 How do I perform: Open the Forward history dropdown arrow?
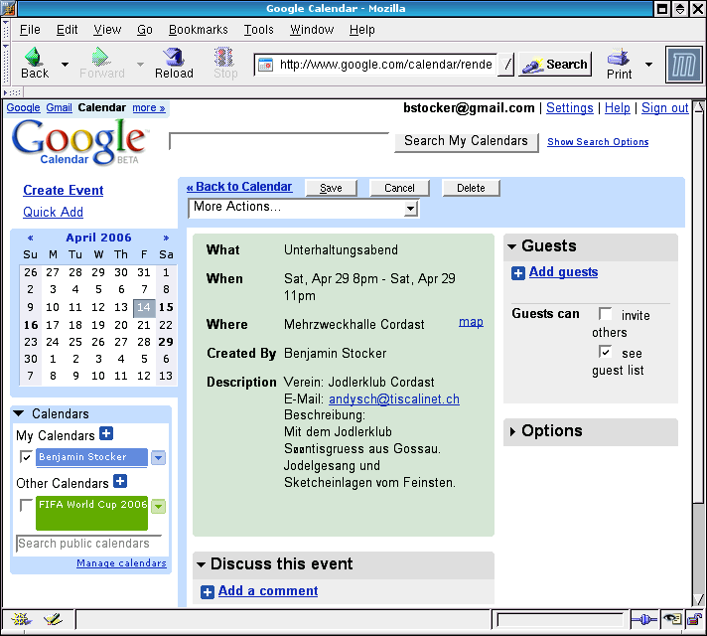tap(140, 65)
